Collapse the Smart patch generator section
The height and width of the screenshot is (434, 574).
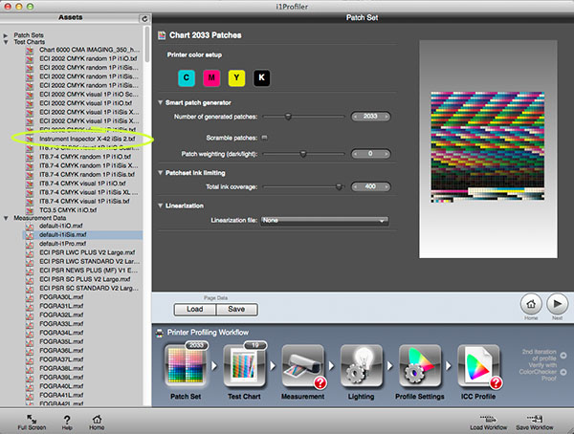[161, 103]
